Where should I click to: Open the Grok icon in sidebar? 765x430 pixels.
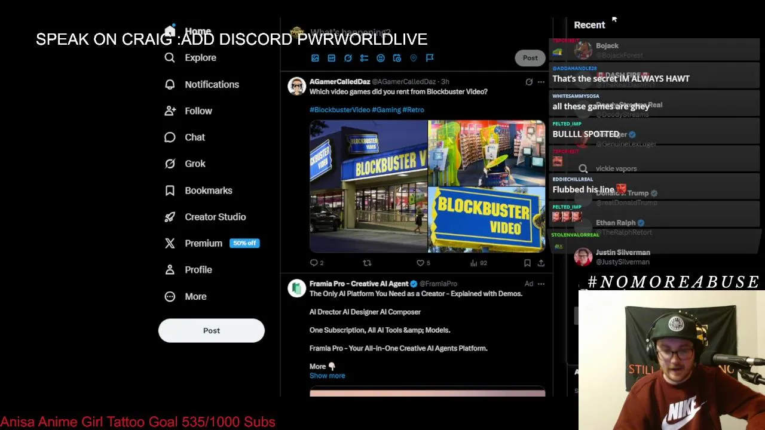(x=170, y=164)
